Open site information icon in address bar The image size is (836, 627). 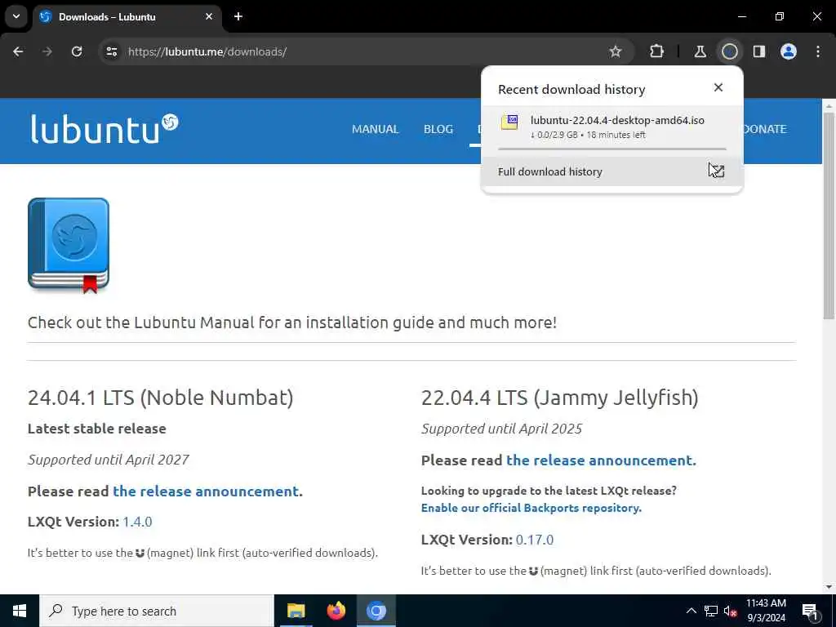[x=111, y=51]
